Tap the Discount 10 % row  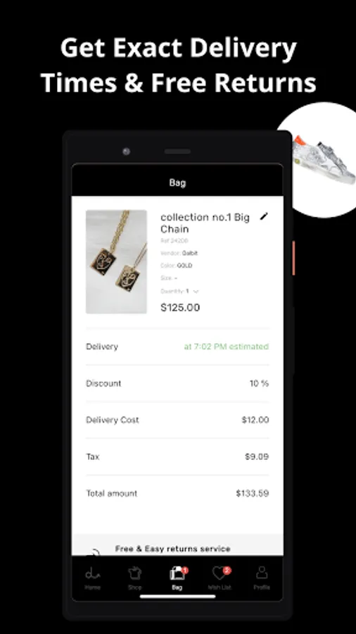[x=177, y=383]
